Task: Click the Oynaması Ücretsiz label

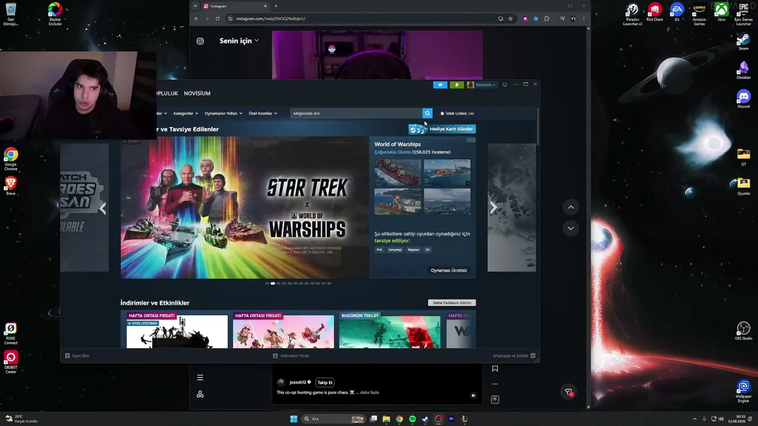Action: (449, 270)
